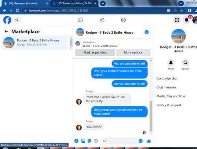This screenshot has width=197, height=149.
Task: Click the Facebook search magnifier icon
Action: pos(17,20)
